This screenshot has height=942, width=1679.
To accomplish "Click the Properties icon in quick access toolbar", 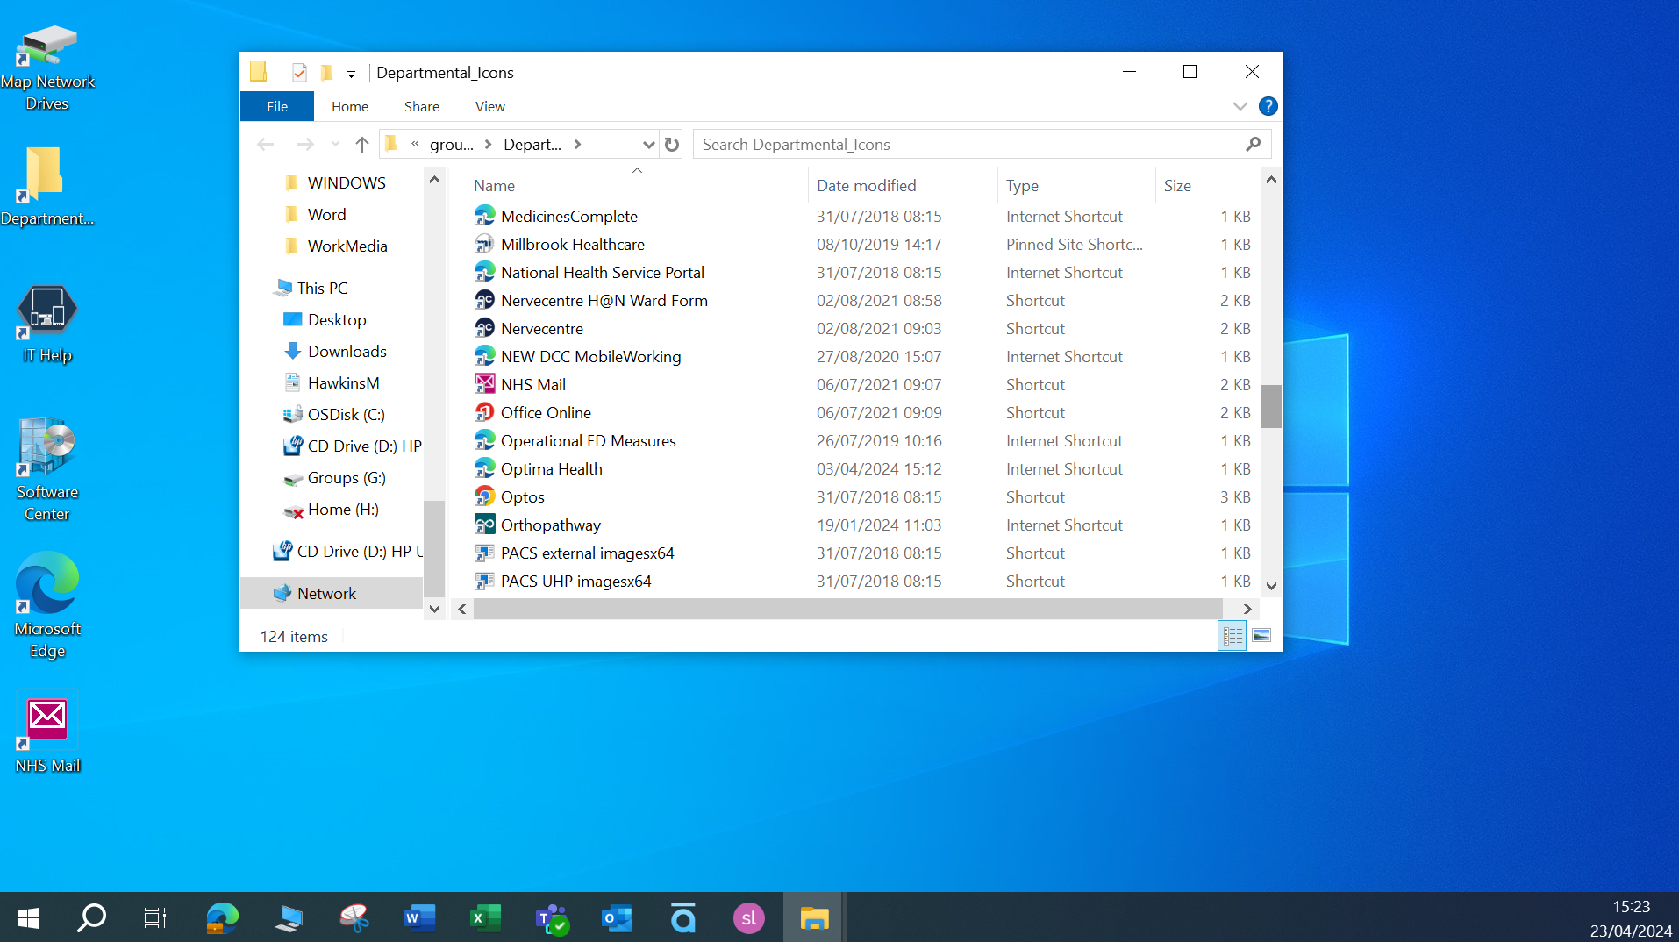I will pyautogui.click(x=299, y=72).
